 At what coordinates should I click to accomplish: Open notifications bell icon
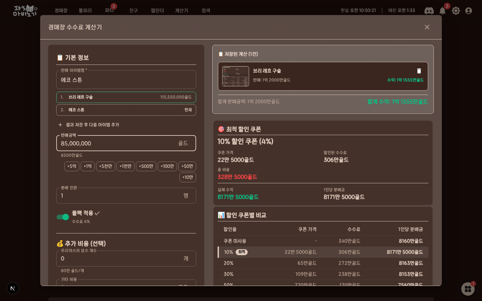click(x=443, y=11)
